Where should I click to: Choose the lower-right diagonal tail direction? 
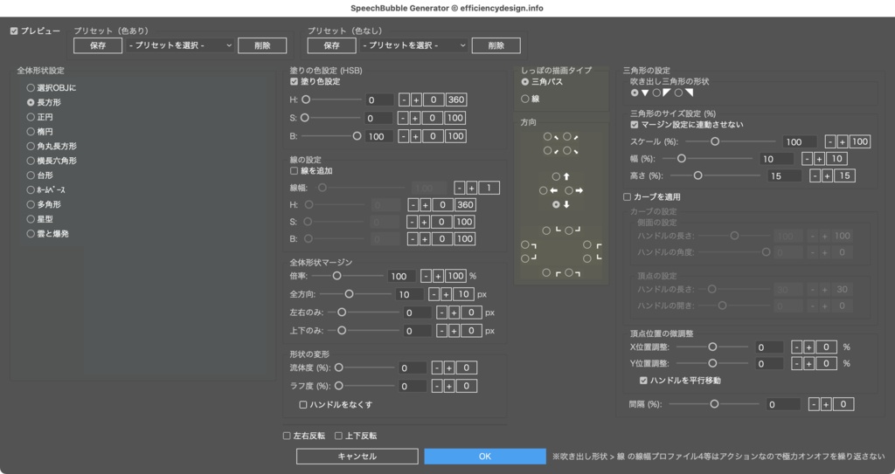click(x=566, y=151)
